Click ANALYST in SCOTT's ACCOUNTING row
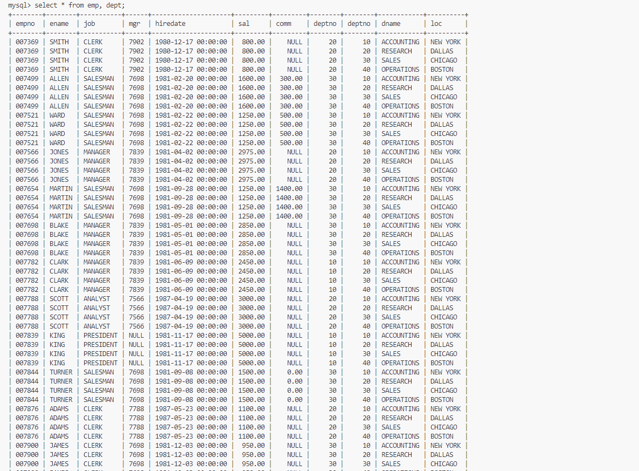Screen dimensions: 639x471 pyautogui.click(x=96, y=299)
